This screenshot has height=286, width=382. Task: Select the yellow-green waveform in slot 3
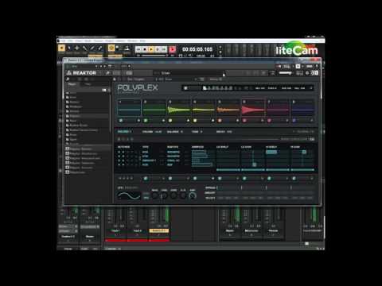(179, 110)
